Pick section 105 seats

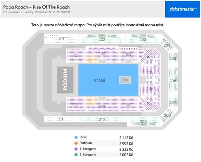[150, 72]
